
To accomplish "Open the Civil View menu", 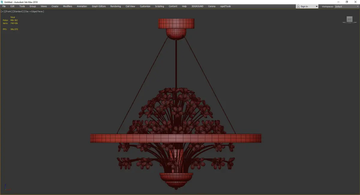I will tap(130, 6).
